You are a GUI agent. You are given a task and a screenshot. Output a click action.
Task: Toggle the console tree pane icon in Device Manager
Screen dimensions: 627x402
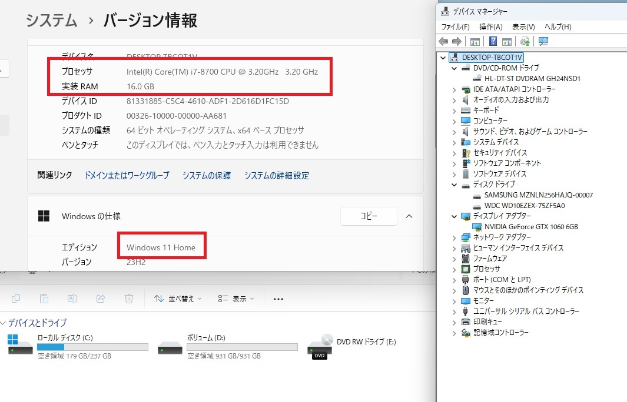[x=475, y=41]
